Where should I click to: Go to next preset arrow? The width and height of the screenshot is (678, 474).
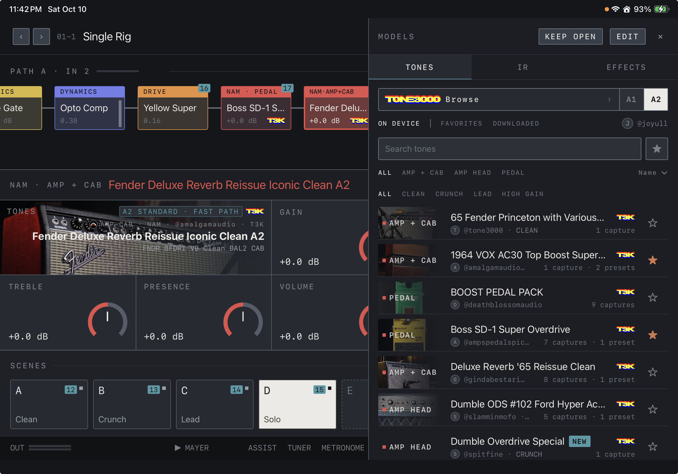pos(41,37)
